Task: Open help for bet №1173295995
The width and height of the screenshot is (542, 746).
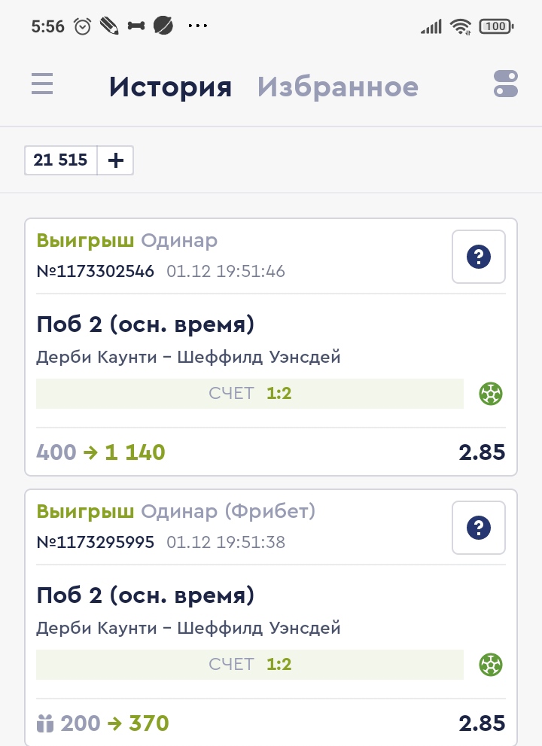Action: click(479, 528)
